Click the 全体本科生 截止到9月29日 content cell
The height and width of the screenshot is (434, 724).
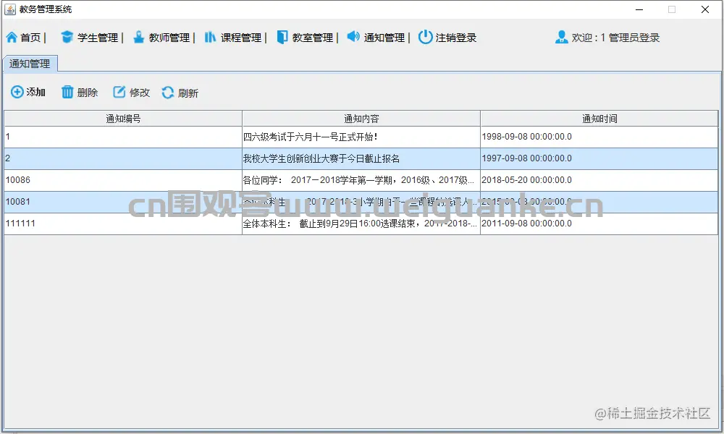click(x=361, y=224)
